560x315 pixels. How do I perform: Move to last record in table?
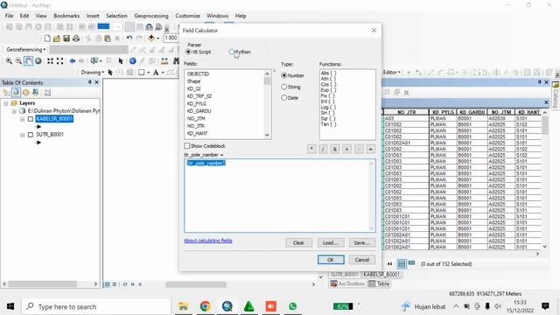[389, 264]
